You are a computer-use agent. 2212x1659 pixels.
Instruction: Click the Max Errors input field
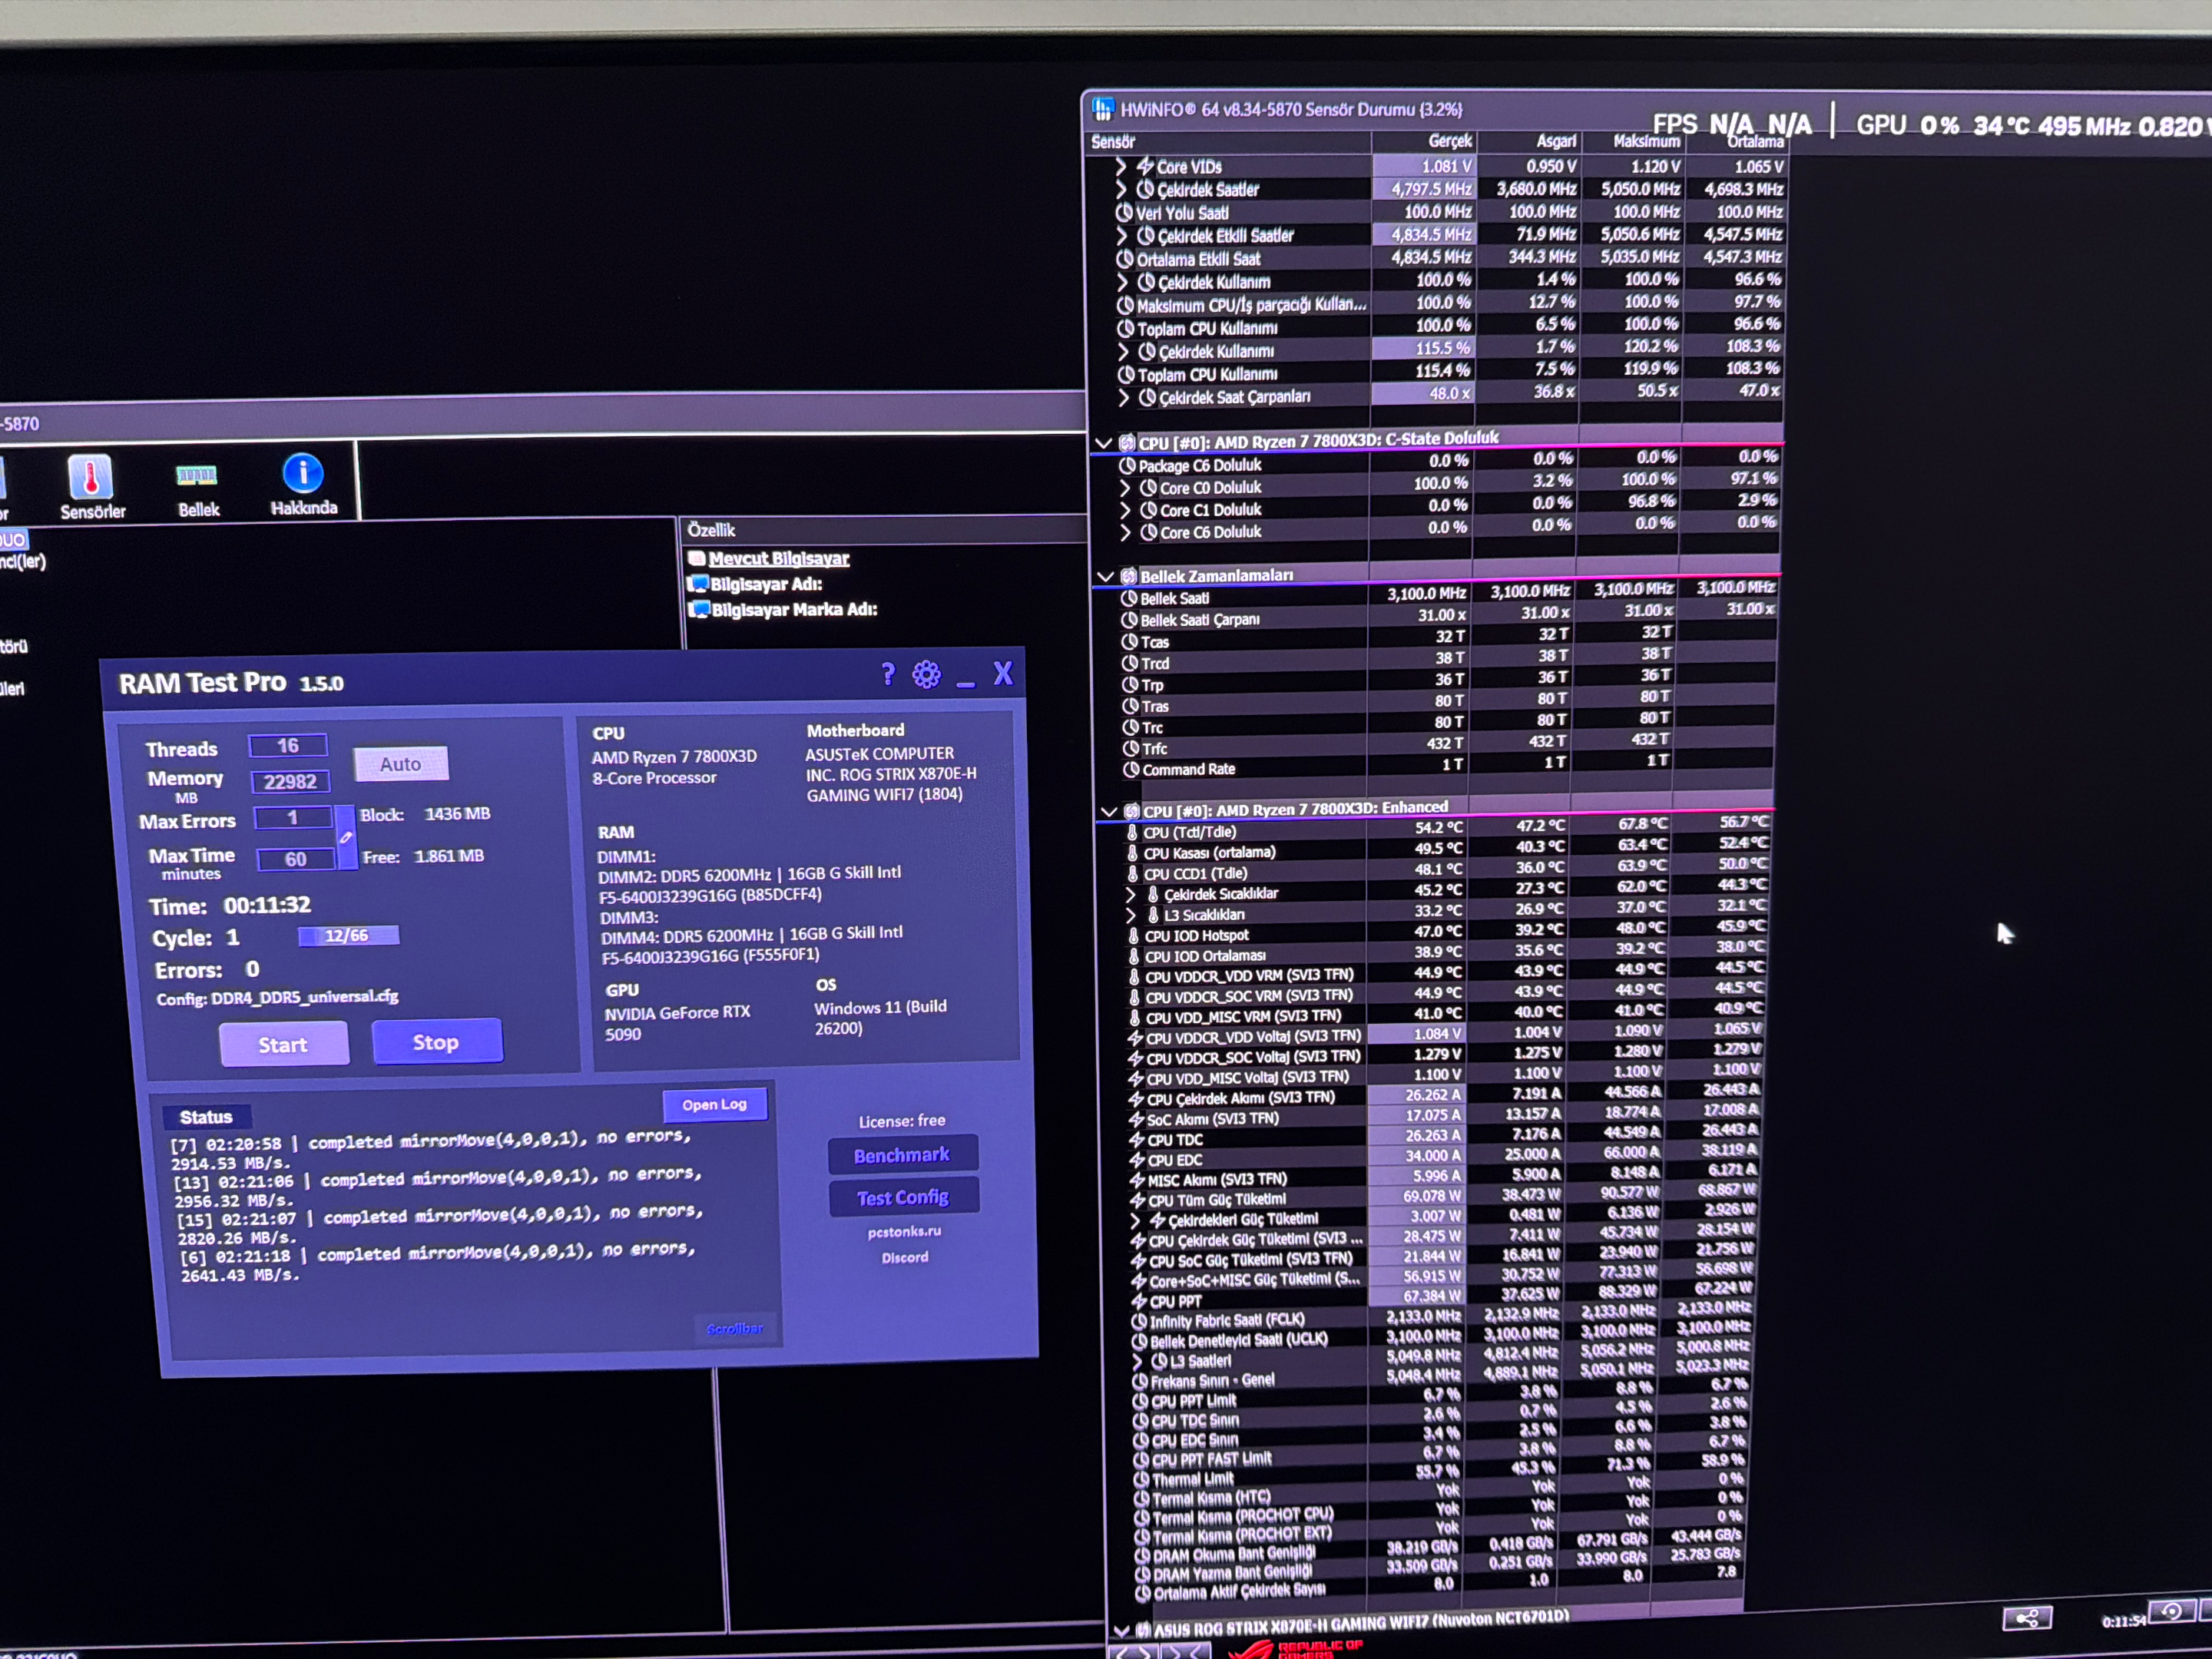tap(293, 818)
